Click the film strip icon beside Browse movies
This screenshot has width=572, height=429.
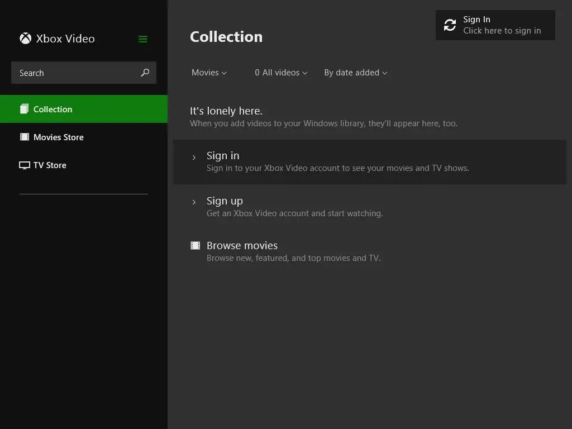pos(195,246)
